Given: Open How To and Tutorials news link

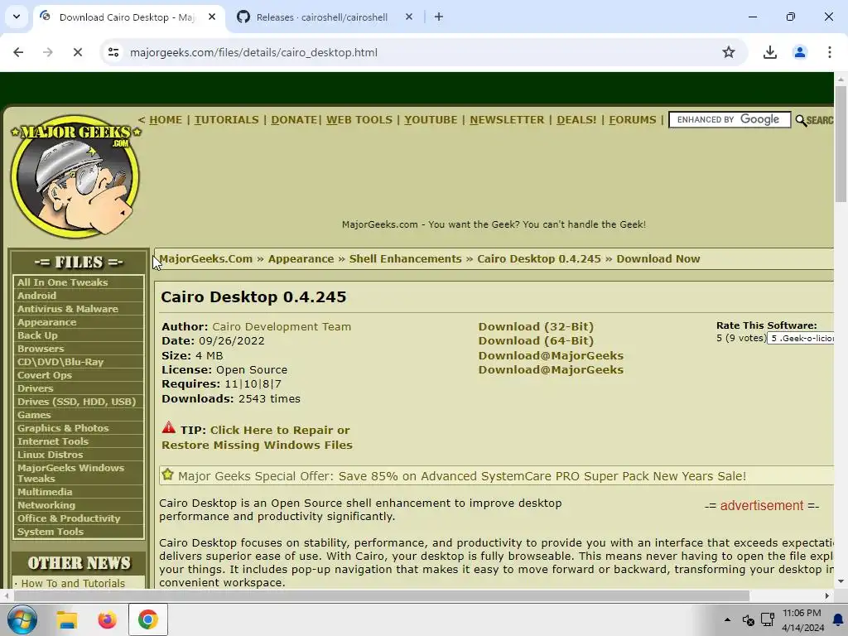Looking at the screenshot, I should pos(73,583).
